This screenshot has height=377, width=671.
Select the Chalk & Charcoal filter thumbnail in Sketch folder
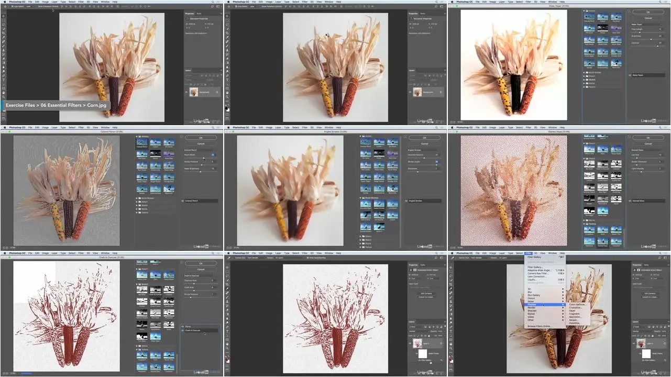155,290
